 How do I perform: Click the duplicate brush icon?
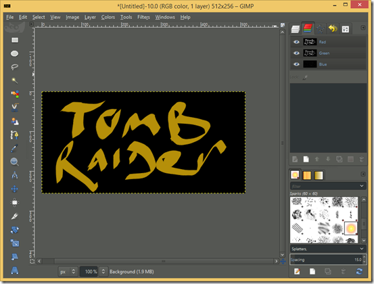click(x=328, y=271)
